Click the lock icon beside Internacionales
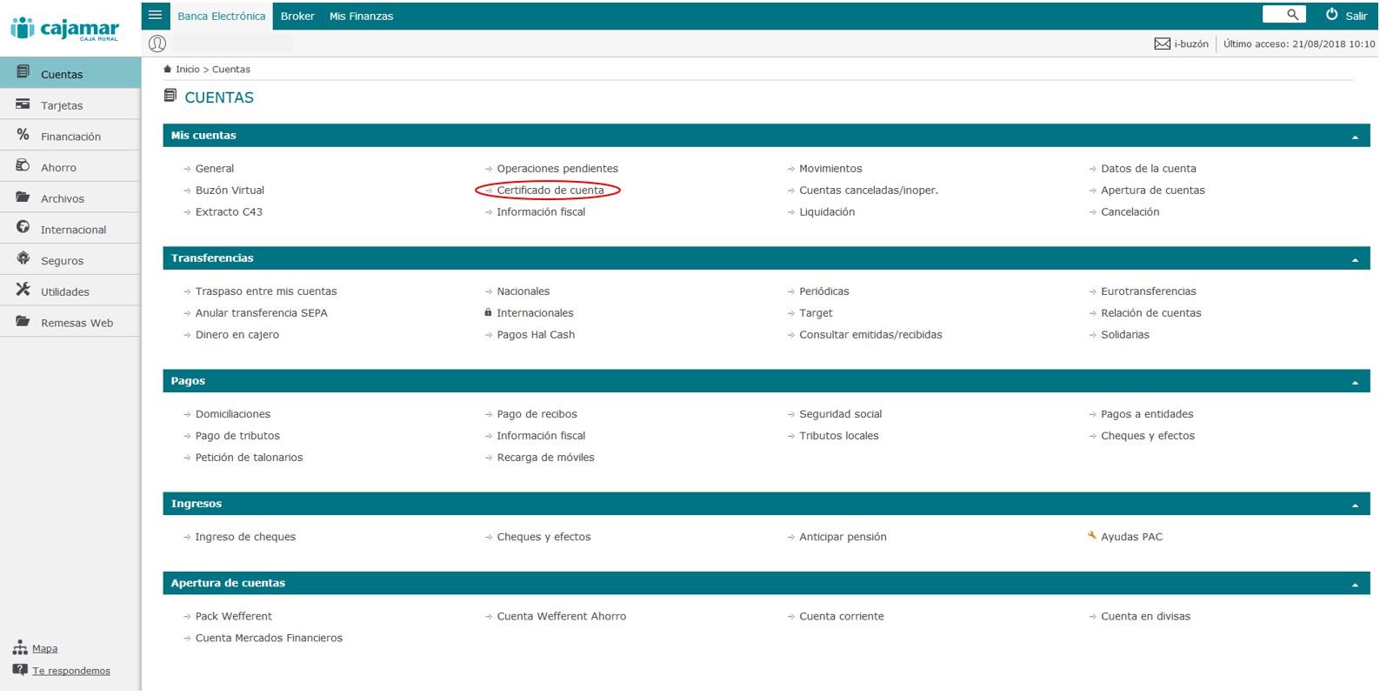The width and height of the screenshot is (1380, 696). 488,312
